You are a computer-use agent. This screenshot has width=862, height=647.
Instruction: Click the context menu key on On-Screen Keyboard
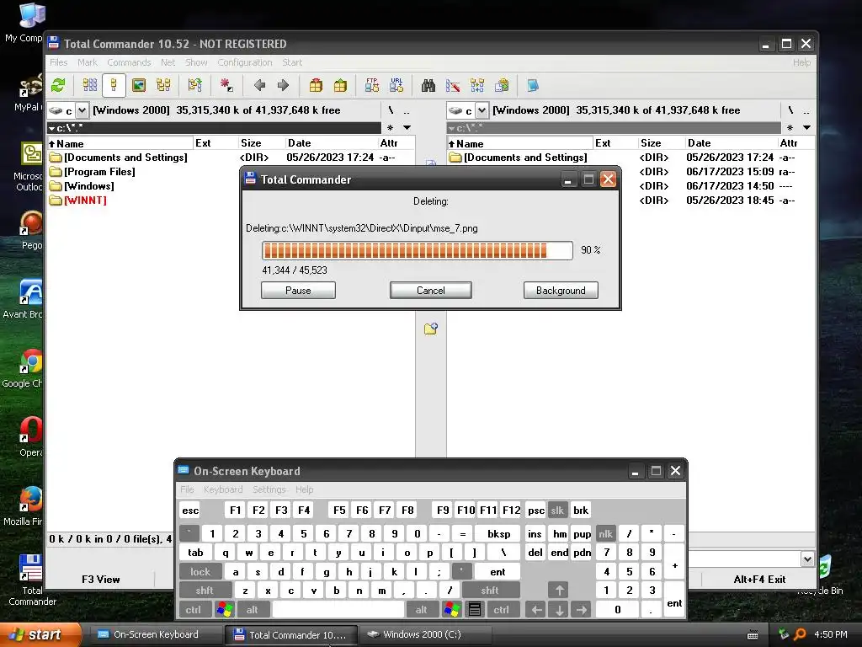click(475, 610)
